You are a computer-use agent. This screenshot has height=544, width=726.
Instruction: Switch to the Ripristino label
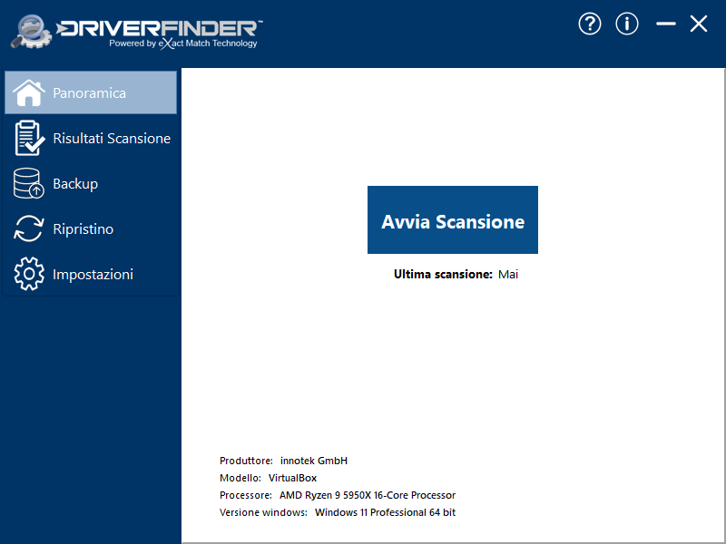83,229
